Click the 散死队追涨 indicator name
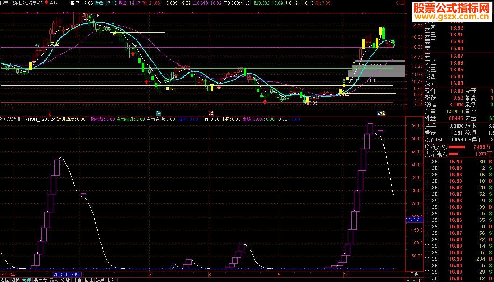The width and height of the screenshot is (494, 282). (10, 119)
